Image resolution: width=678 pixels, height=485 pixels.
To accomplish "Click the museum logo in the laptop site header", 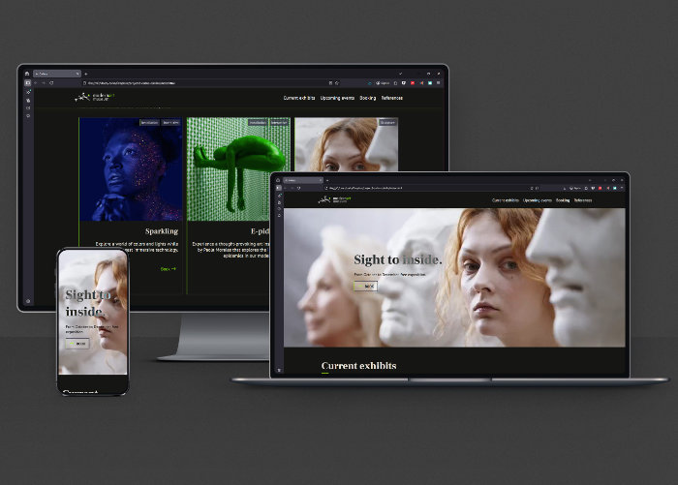I will [334, 199].
